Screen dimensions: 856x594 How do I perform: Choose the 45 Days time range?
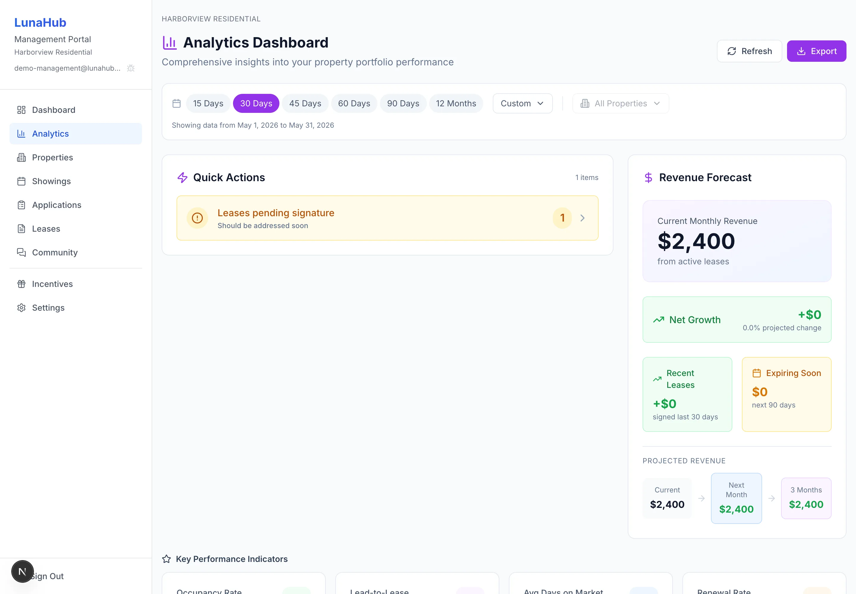tap(305, 103)
